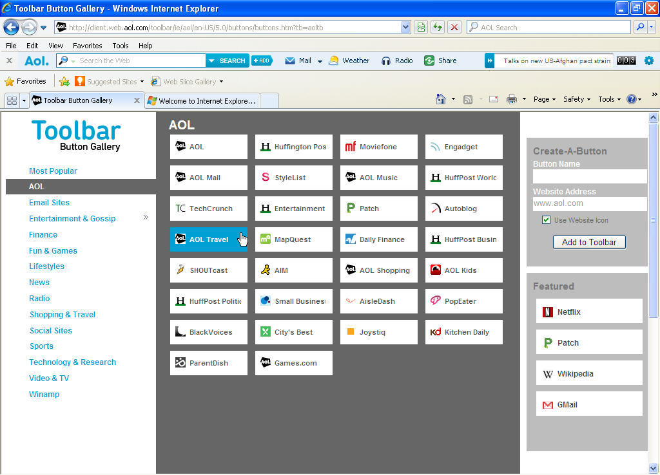Browse the Shopping & Travel category
This screenshot has width=660, height=475.
[x=62, y=314]
